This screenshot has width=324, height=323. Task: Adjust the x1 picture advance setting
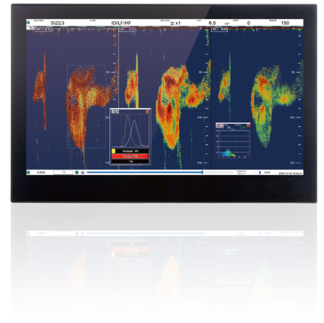click(x=178, y=23)
